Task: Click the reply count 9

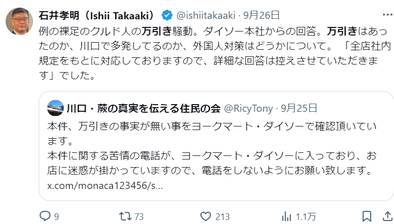Action: (56, 217)
